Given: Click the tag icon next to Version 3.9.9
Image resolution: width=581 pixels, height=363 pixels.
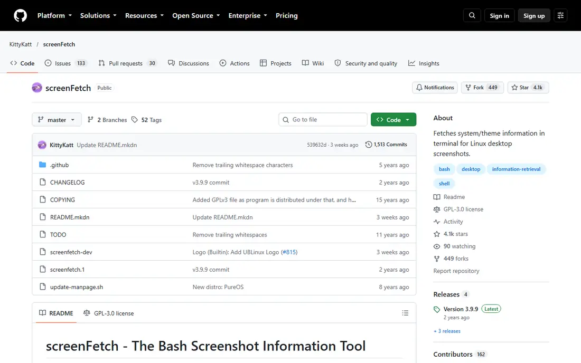Looking at the screenshot, I should [x=437, y=309].
